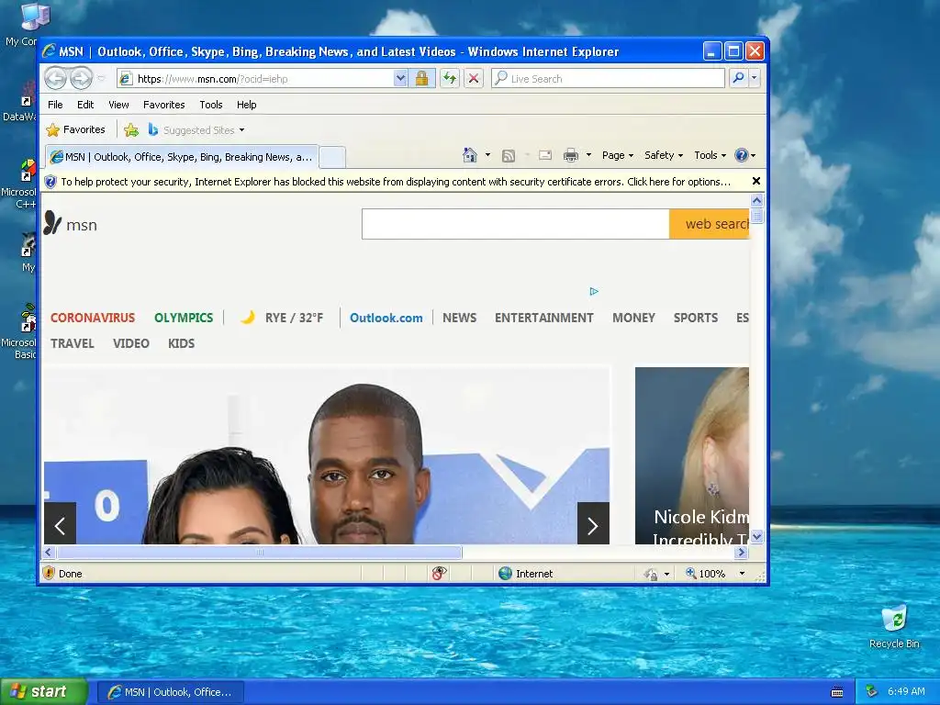Open the SPORTS section link
This screenshot has height=705, width=940.
point(696,318)
